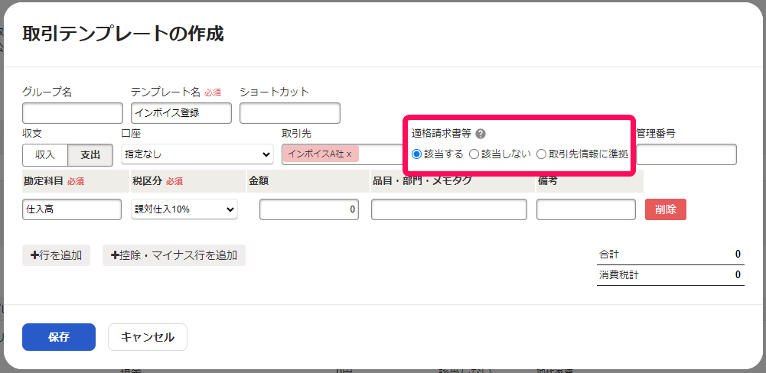This screenshot has width=766, height=373.
Task: Remove the インボイスA社 tag with its x
Action: click(349, 154)
